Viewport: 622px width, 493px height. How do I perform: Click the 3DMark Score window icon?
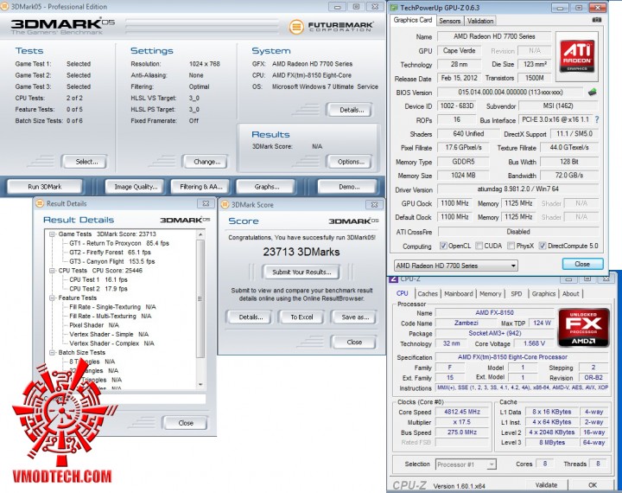225,205
